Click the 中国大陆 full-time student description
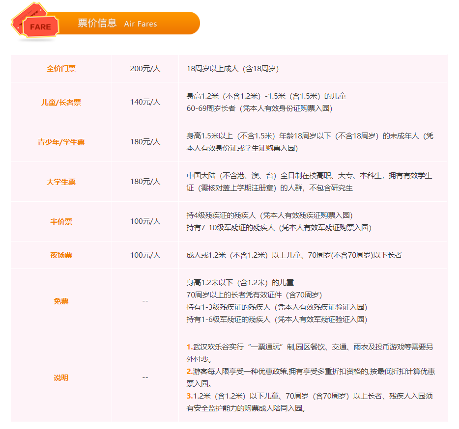 click(x=310, y=182)
